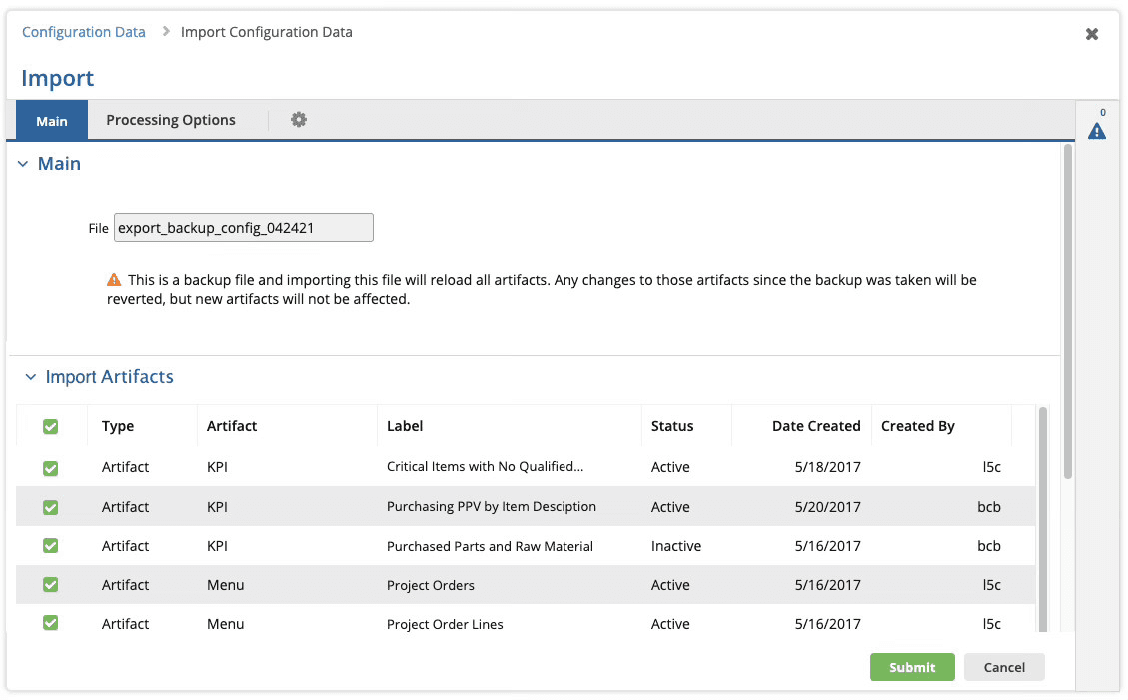Click the alert triangle notification icon
This screenshot has width=1128, height=700.
pyautogui.click(x=1096, y=131)
